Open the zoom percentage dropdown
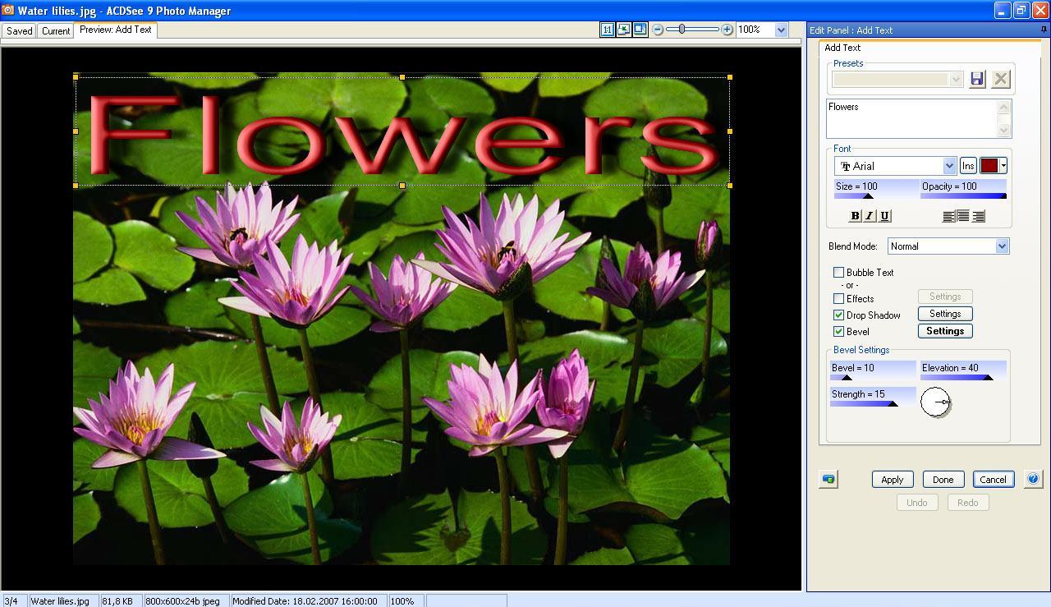1051x607 pixels. point(781,29)
